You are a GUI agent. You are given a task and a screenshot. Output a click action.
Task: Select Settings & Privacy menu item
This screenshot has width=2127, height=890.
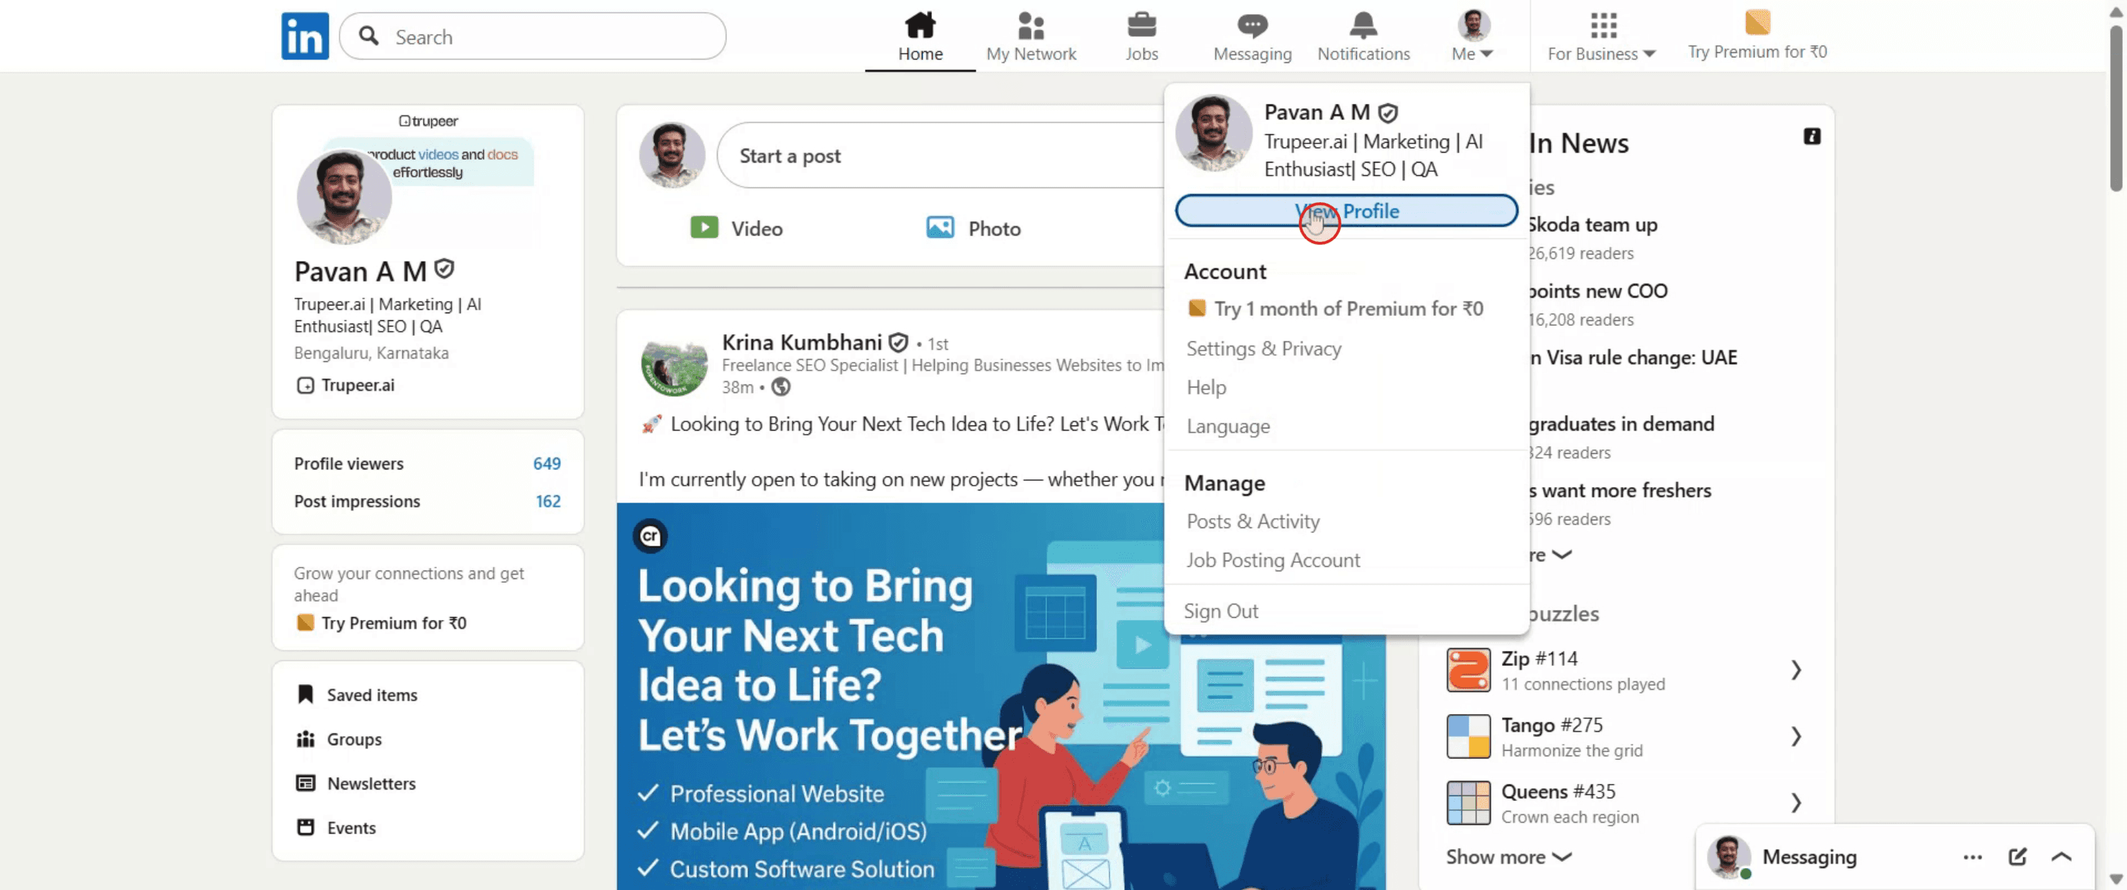1264,349
